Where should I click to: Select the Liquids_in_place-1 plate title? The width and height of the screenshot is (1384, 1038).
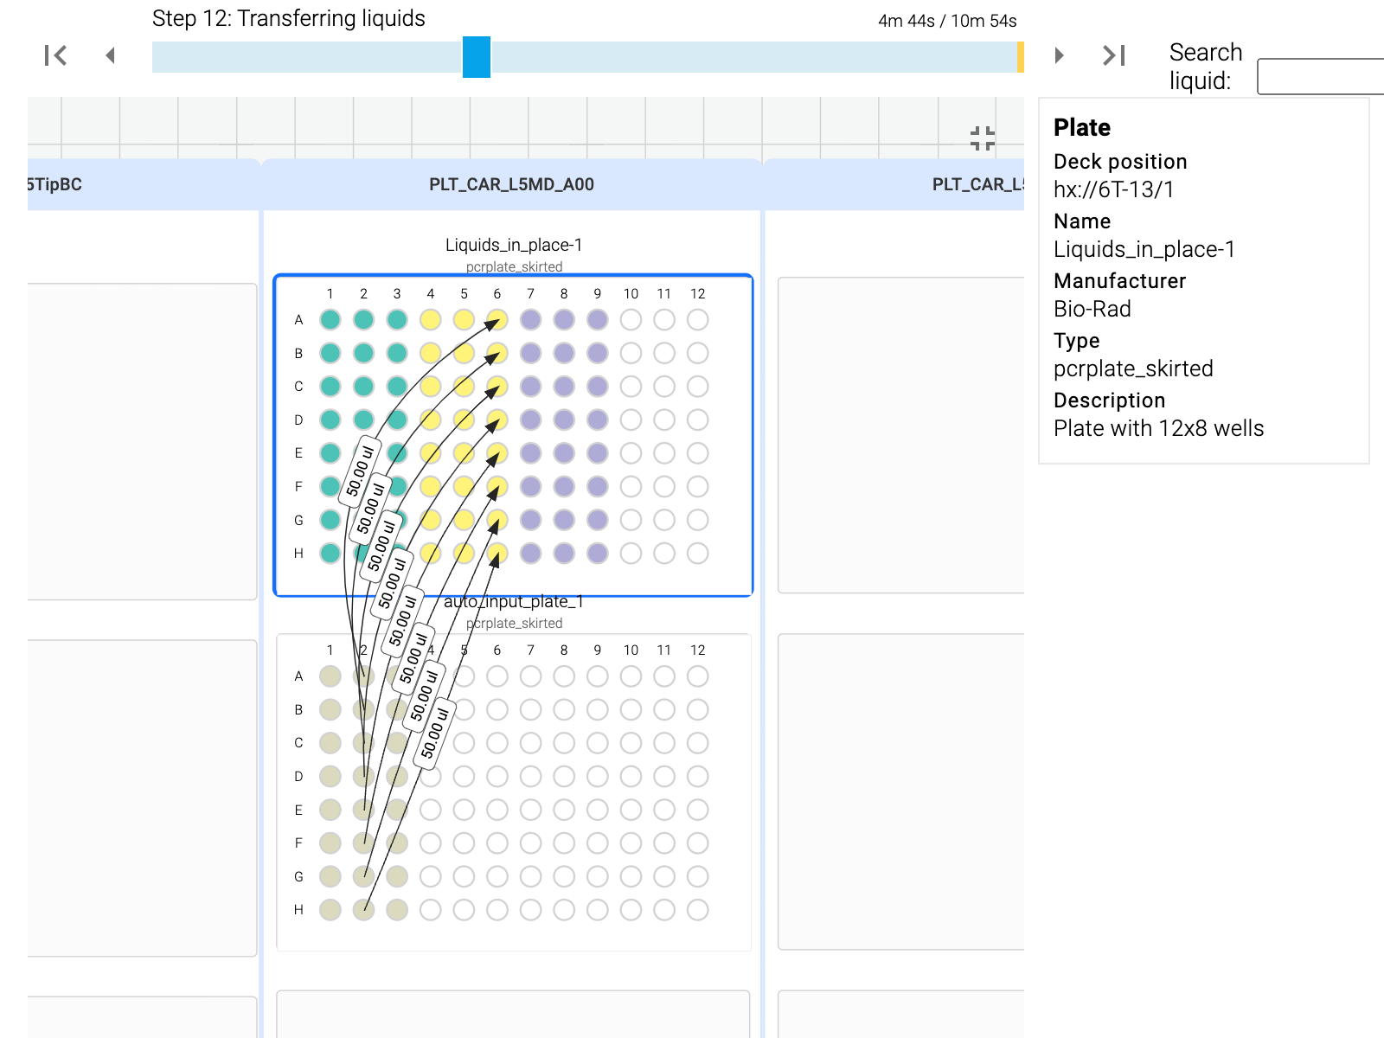tap(513, 245)
